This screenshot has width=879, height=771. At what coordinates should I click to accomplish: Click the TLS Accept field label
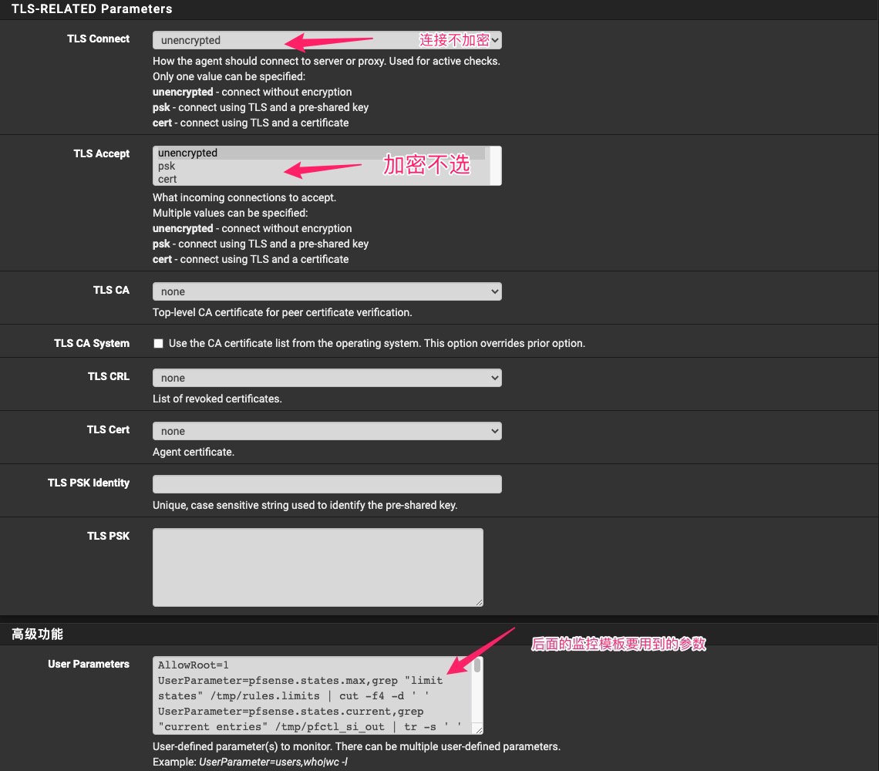(102, 153)
